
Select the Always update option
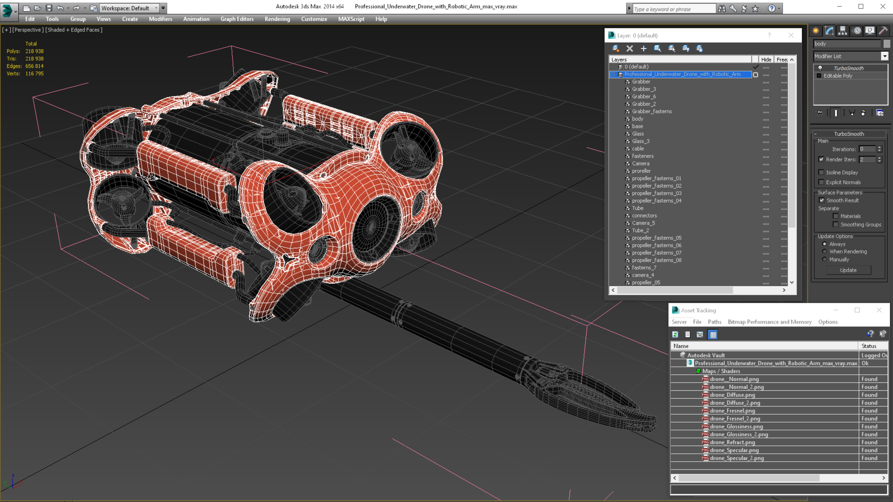click(x=825, y=244)
